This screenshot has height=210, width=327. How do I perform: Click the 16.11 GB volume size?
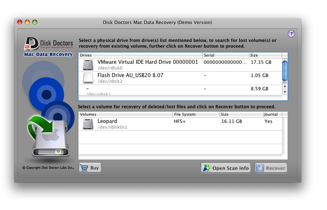tap(231, 121)
